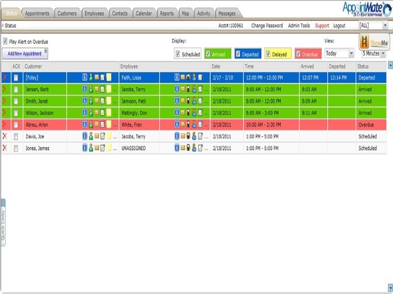This screenshot has height=294, width=393.
Task: Click the Change Password link
Action: [x=267, y=25]
